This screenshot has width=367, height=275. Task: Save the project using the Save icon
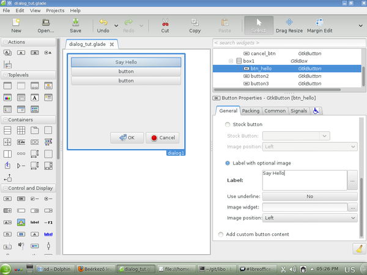click(75, 26)
